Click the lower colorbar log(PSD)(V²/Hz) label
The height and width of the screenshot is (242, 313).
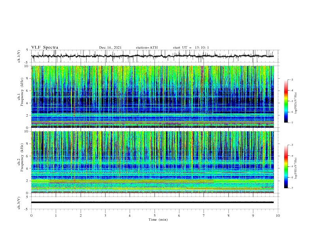[x=296, y=168]
